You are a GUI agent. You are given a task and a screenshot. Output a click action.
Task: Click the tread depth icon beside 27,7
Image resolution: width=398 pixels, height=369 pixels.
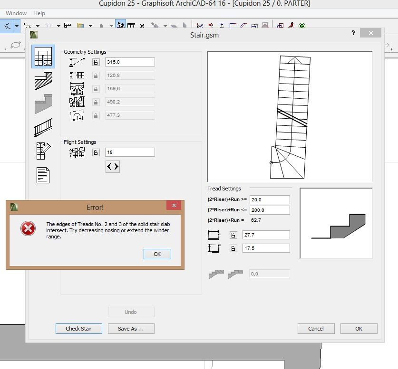(214, 235)
